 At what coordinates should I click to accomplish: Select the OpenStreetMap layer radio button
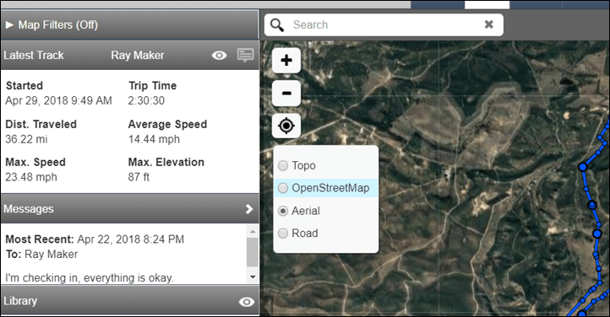(x=283, y=188)
